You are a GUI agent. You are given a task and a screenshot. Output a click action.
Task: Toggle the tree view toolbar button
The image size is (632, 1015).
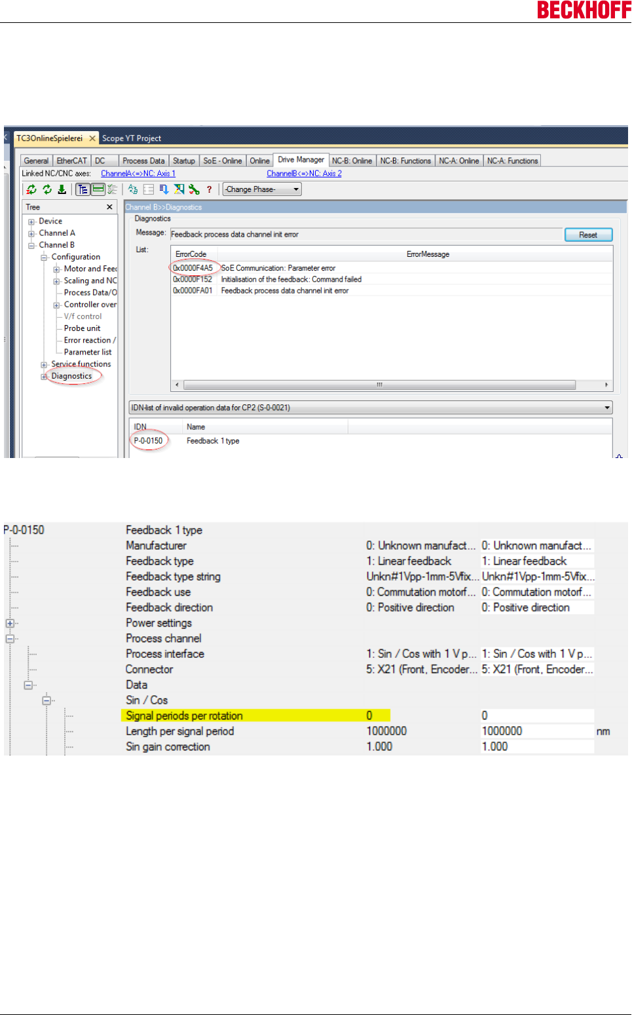(83, 189)
